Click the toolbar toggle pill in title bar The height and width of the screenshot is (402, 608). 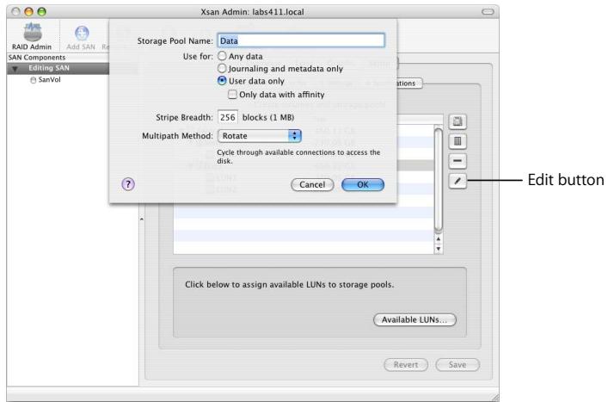tap(488, 12)
